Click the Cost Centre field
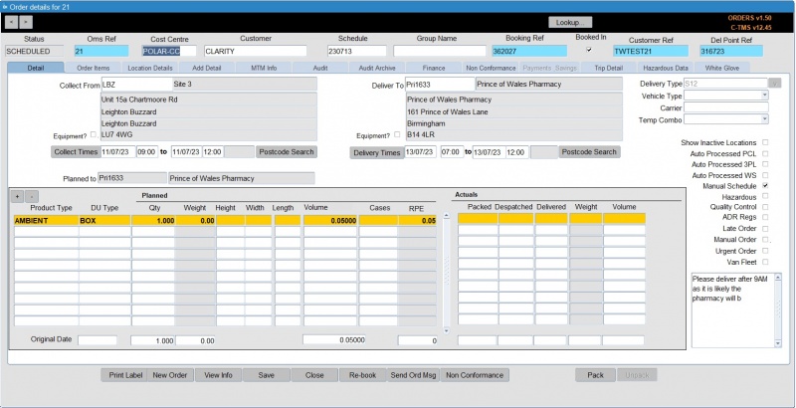The image size is (796, 408). pos(168,51)
